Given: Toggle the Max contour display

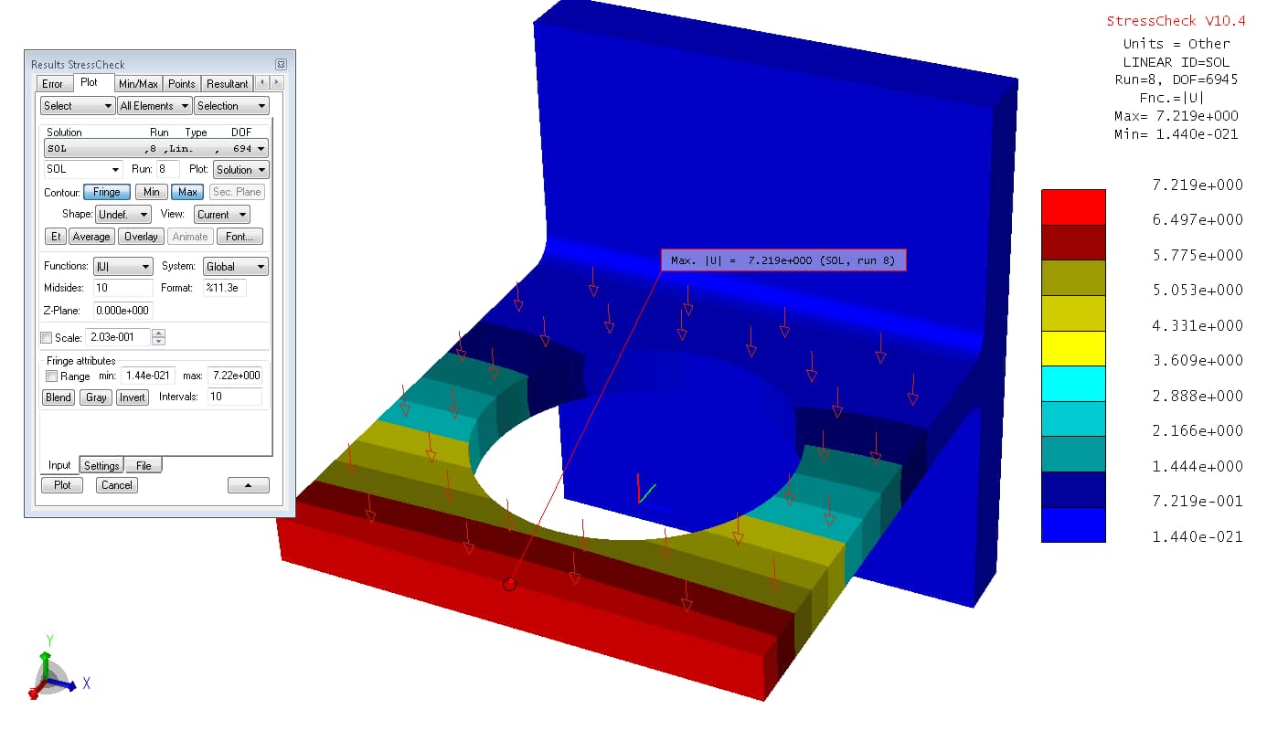Looking at the screenshot, I should coord(187,192).
